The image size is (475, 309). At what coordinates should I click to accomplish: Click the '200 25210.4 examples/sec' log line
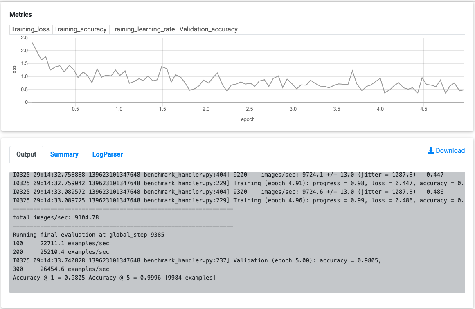[61, 252]
